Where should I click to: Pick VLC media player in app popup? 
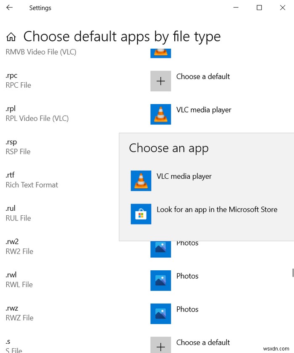(184, 176)
